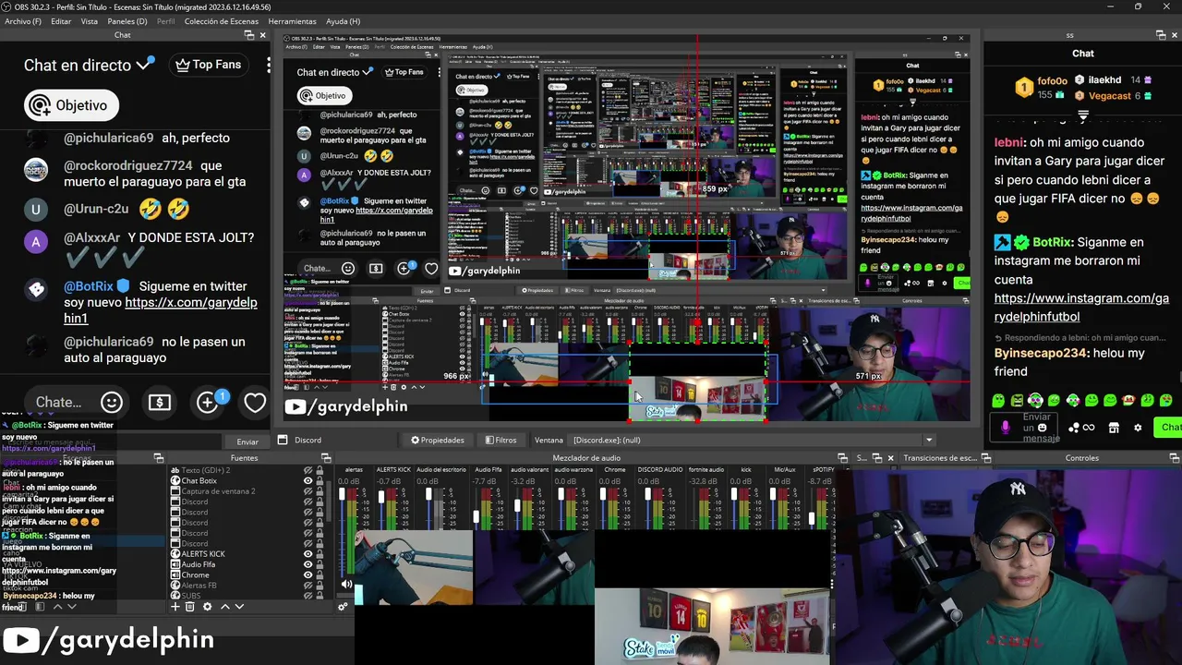The width and height of the screenshot is (1182, 665).
Task: Open emoji picker in YouTube chat dock
Action: (x=112, y=402)
